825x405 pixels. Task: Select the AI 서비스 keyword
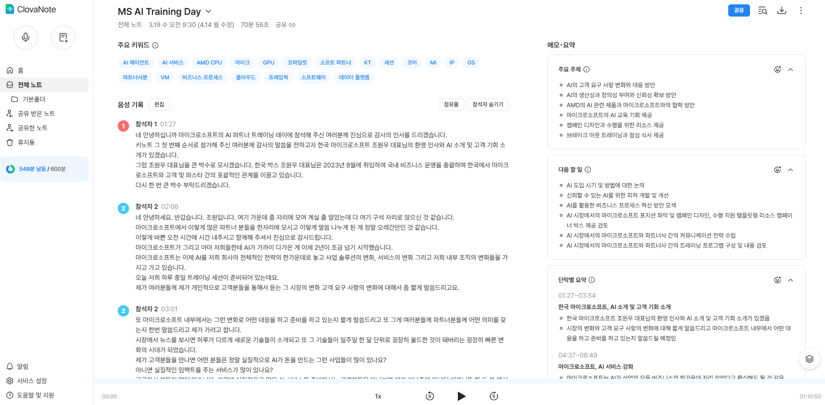click(173, 62)
